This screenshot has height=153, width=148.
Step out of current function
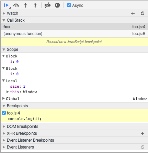[x=35, y=5]
